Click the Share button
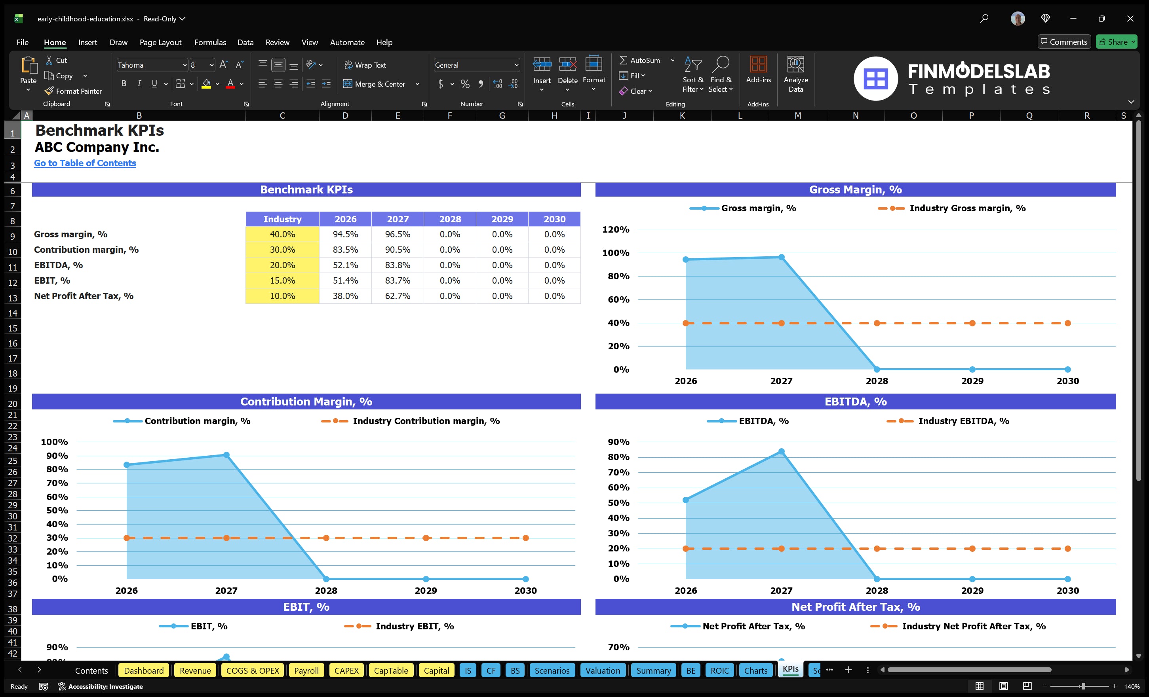The width and height of the screenshot is (1149, 697). (x=1117, y=42)
